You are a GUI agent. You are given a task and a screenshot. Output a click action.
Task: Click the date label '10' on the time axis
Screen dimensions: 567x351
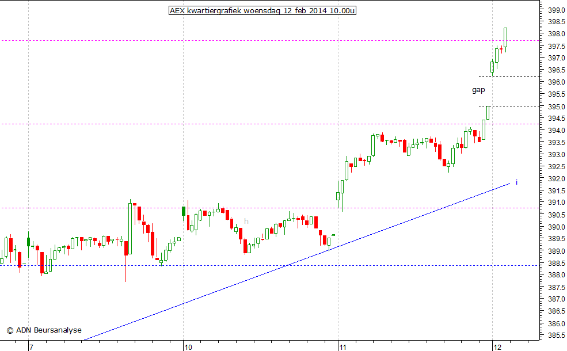pyautogui.click(x=188, y=348)
